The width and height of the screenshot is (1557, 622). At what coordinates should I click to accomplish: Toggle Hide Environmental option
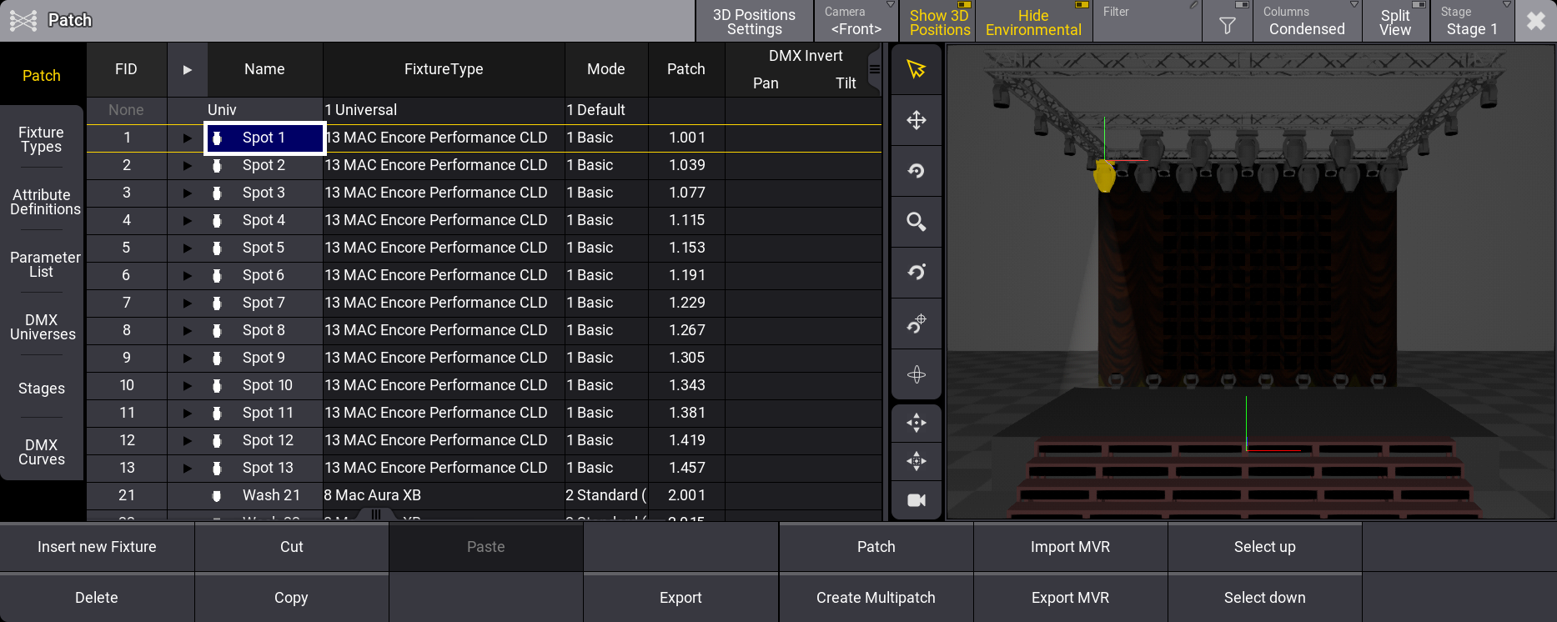point(1032,22)
